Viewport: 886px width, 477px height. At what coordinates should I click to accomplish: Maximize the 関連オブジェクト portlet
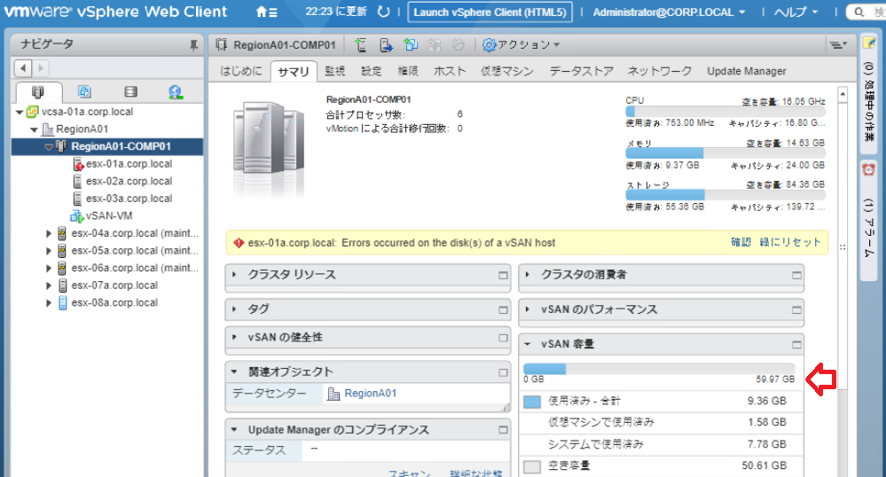point(503,372)
